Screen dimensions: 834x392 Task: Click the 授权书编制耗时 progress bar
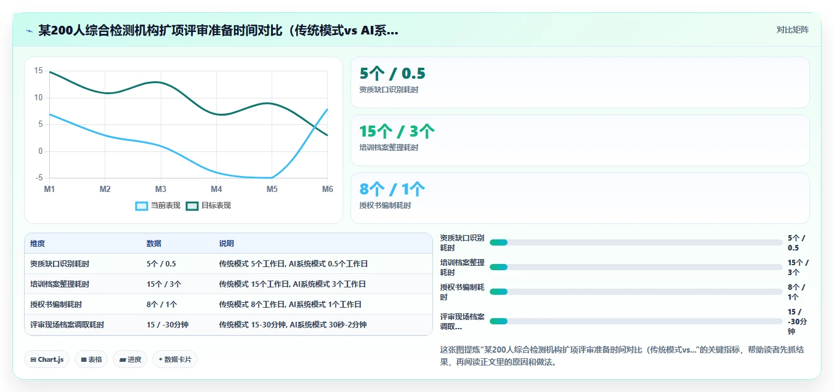click(636, 292)
